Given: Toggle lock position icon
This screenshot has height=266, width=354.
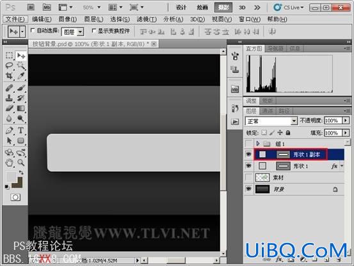Looking at the screenshot, I should (x=280, y=133).
